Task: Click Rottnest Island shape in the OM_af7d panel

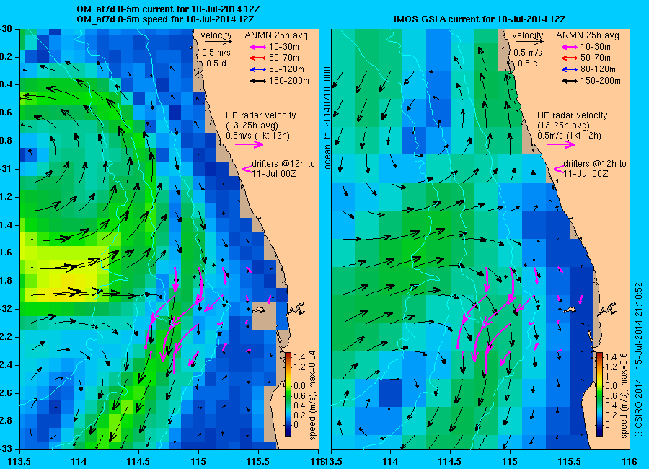Action: [x=259, y=309]
